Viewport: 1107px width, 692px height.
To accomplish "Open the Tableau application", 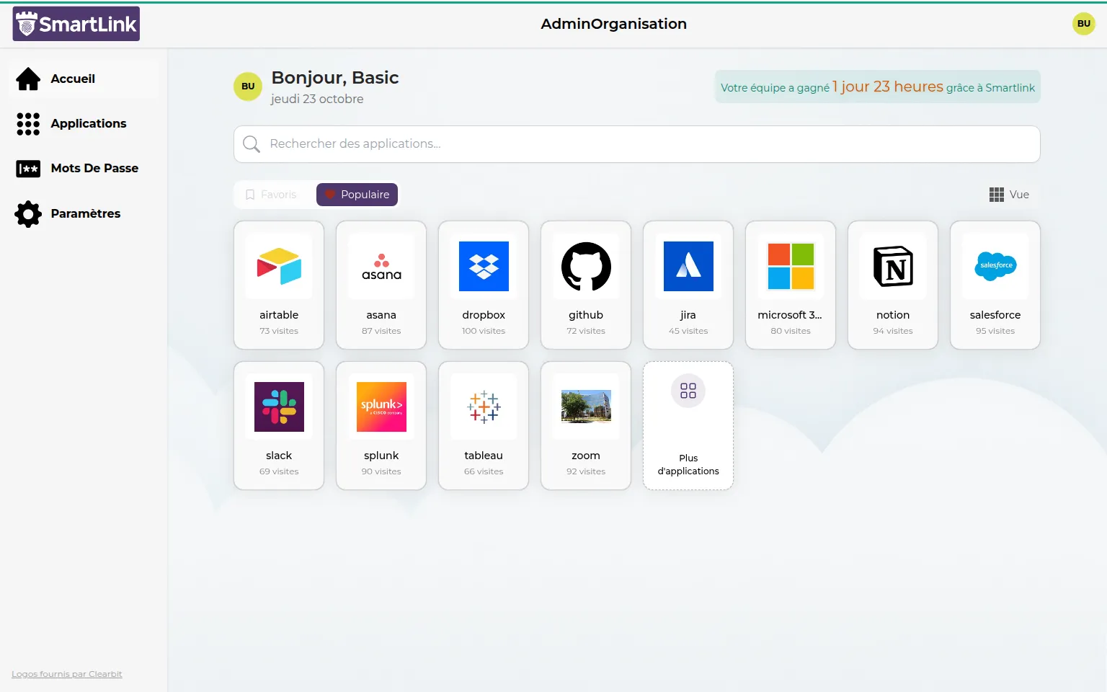I will tap(484, 425).
